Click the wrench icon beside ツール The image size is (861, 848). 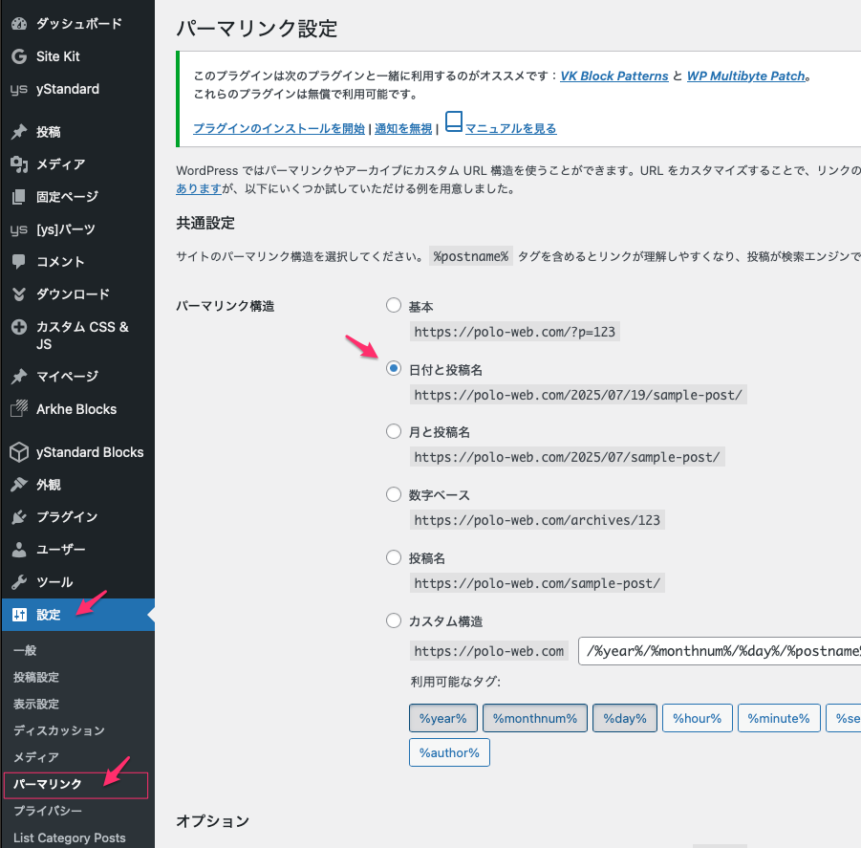pos(18,582)
